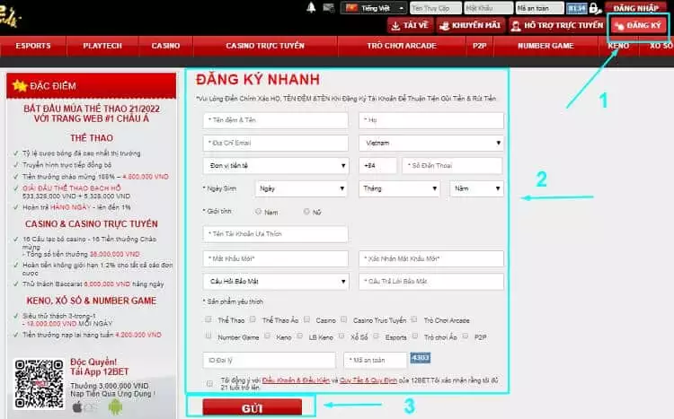This screenshot has height=419, width=674.
Task: Click the Android download icon
Action: (x=115, y=406)
